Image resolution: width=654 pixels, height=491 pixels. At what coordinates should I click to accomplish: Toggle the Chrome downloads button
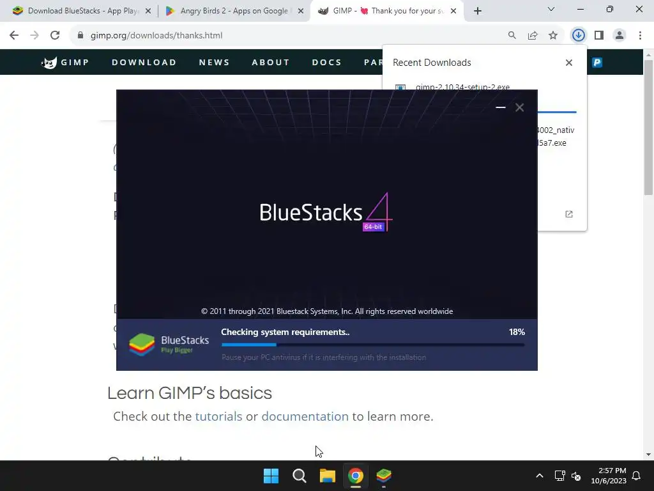tap(579, 36)
